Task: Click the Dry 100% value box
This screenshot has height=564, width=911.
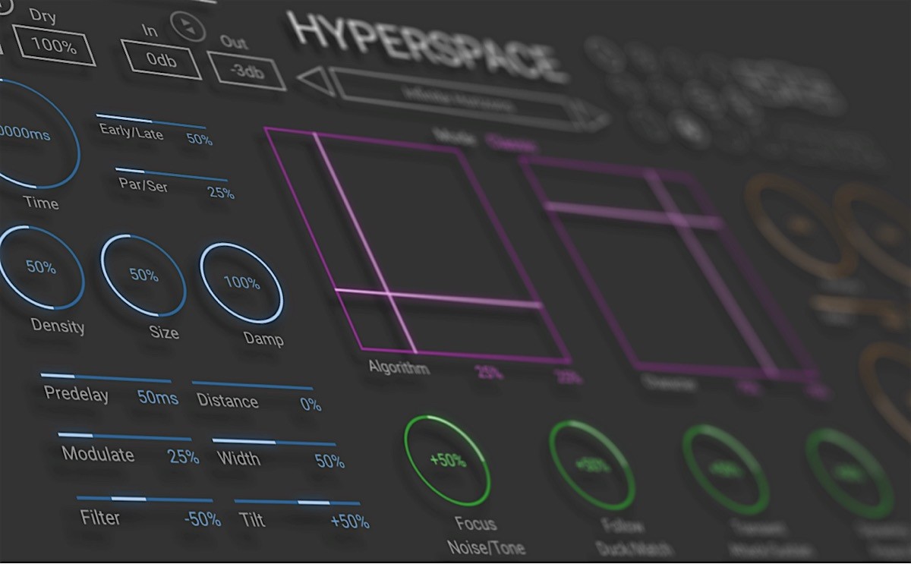Action: click(x=55, y=46)
